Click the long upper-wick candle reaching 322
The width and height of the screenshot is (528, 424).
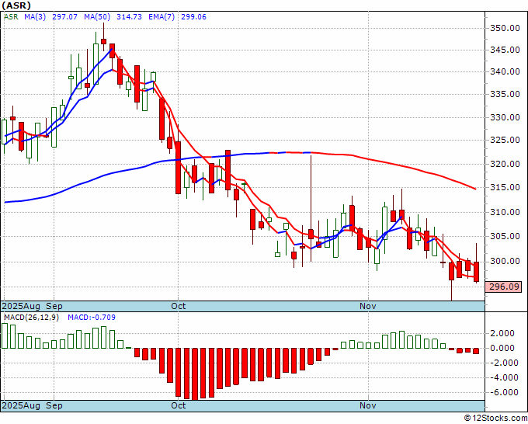(x=311, y=234)
